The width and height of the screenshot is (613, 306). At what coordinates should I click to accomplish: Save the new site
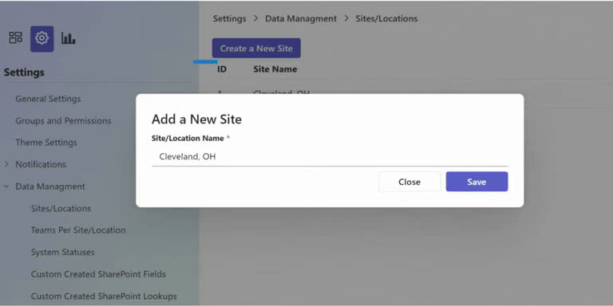(477, 182)
